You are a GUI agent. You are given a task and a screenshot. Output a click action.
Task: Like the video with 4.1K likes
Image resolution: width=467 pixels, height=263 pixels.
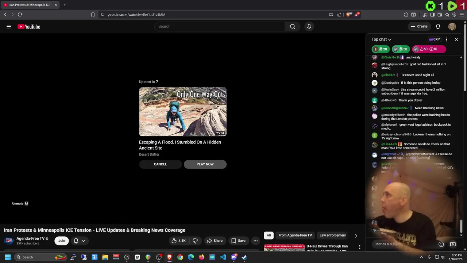(x=179, y=241)
